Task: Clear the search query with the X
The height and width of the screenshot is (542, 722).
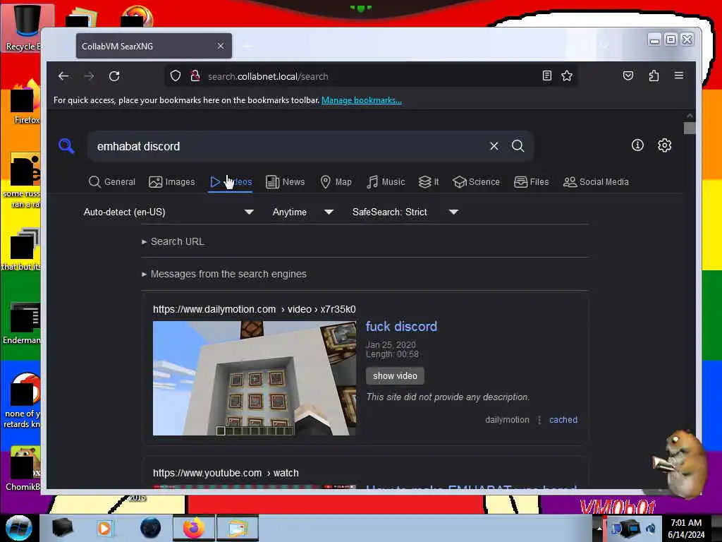Action: click(494, 146)
